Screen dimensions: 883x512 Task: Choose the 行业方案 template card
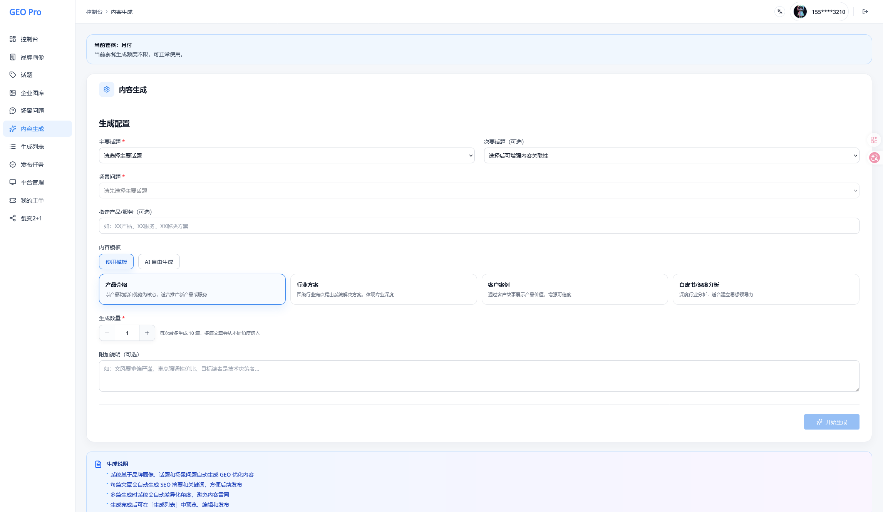(383, 289)
